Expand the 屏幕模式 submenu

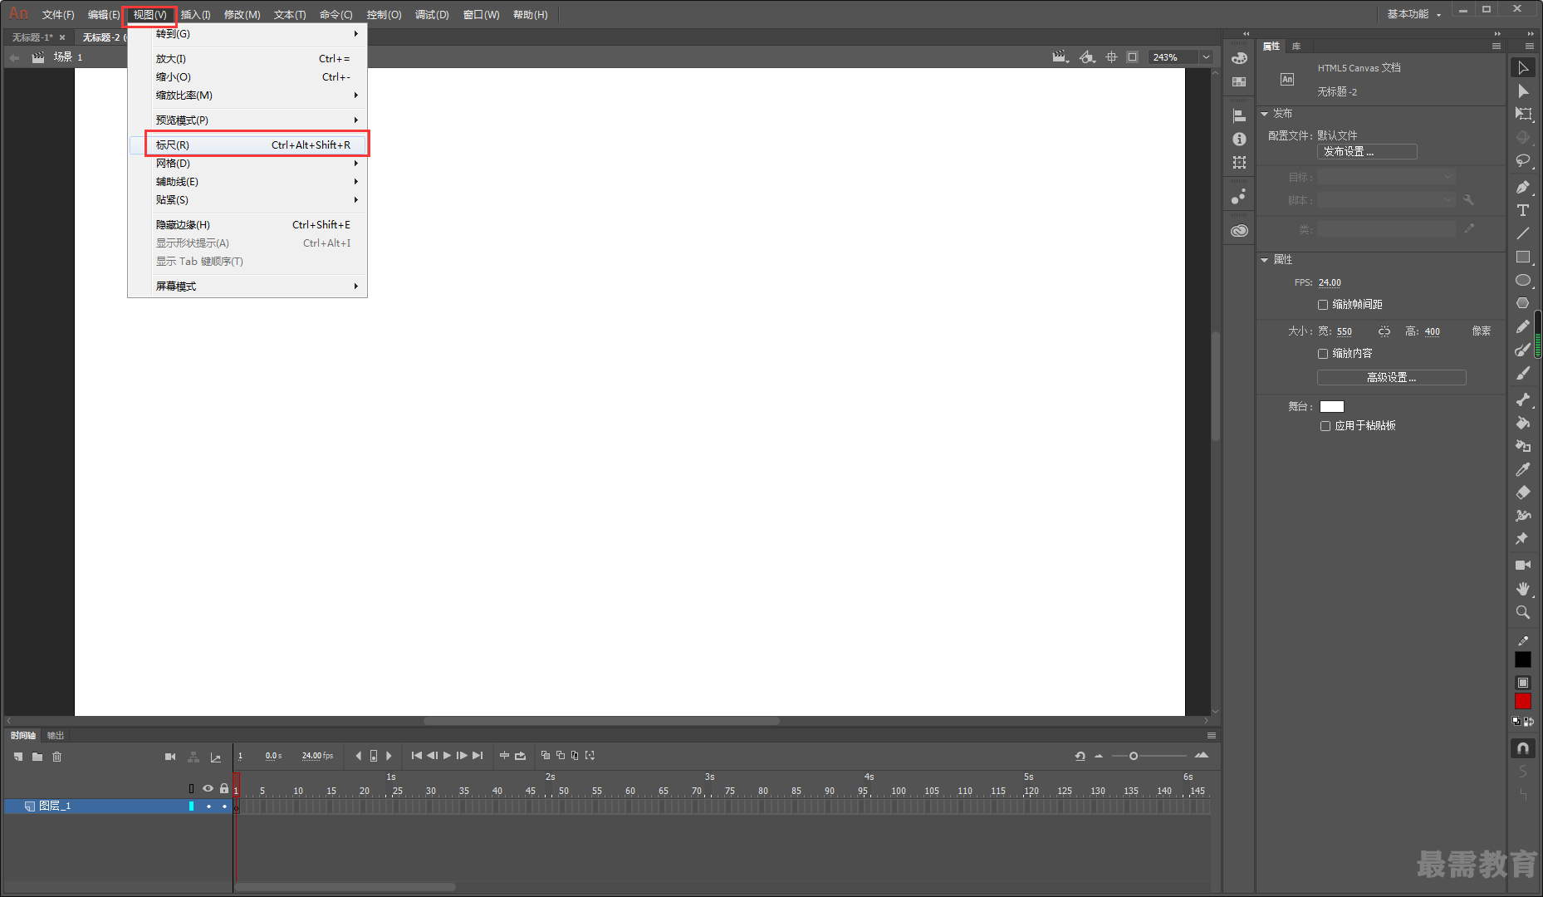pyautogui.click(x=247, y=287)
